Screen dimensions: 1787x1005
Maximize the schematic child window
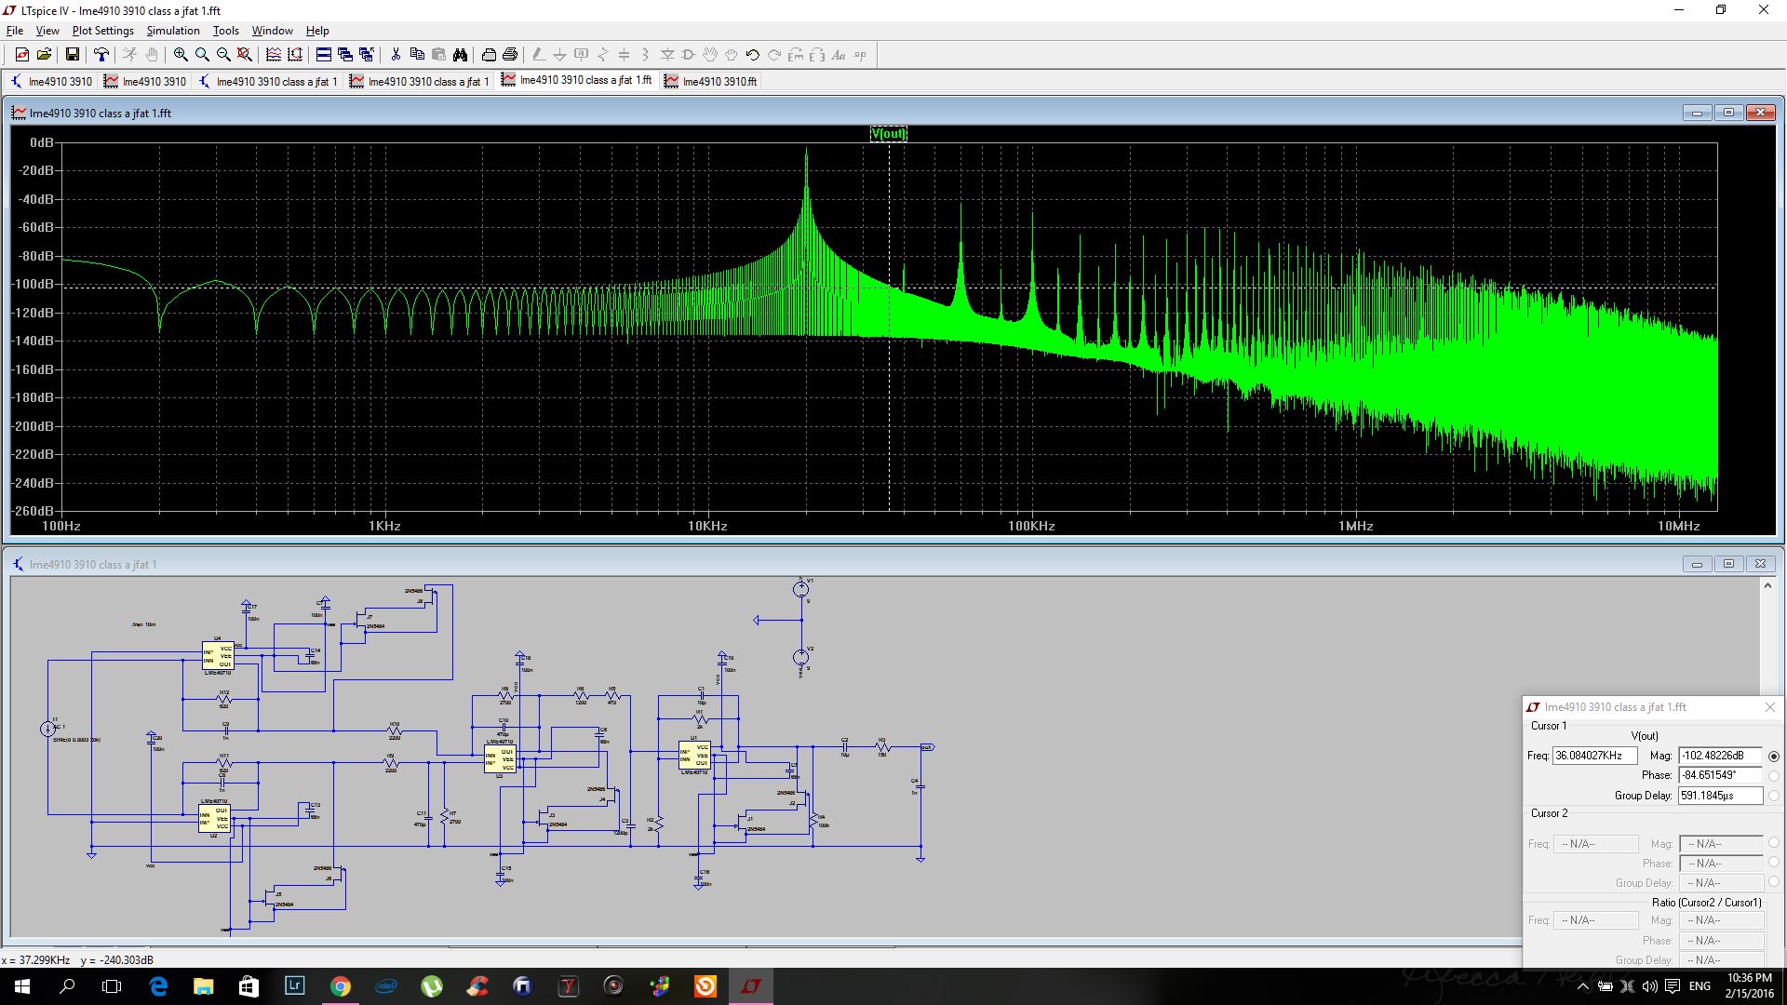[1728, 564]
